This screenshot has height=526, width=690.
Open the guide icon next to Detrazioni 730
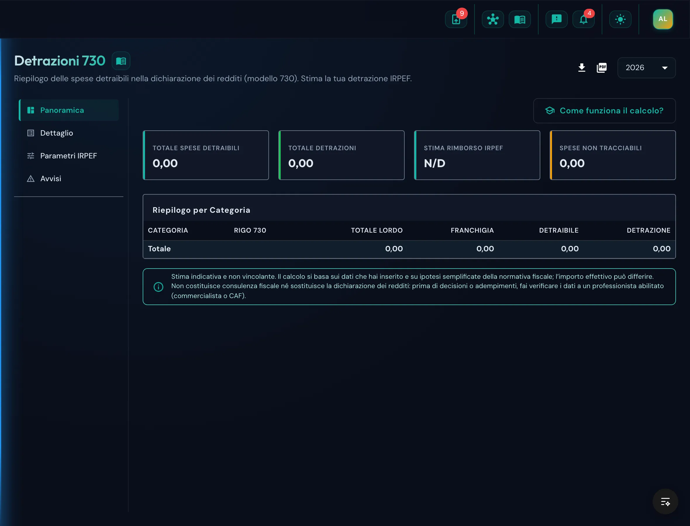pos(121,61)
